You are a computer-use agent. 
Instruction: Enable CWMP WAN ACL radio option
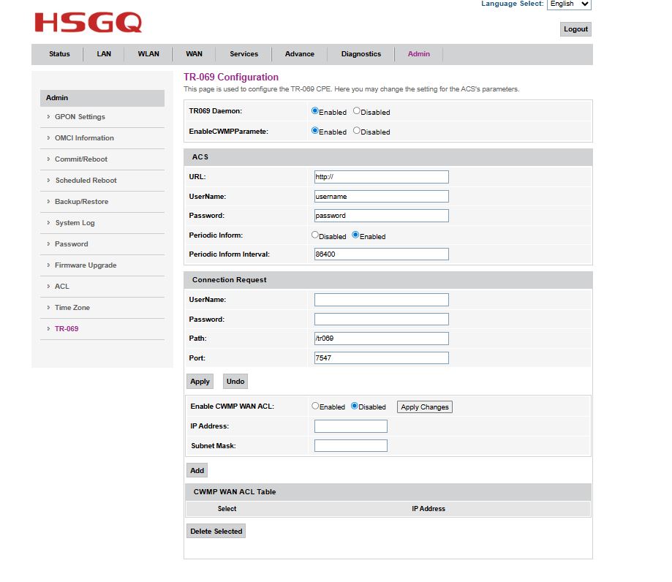315,406
